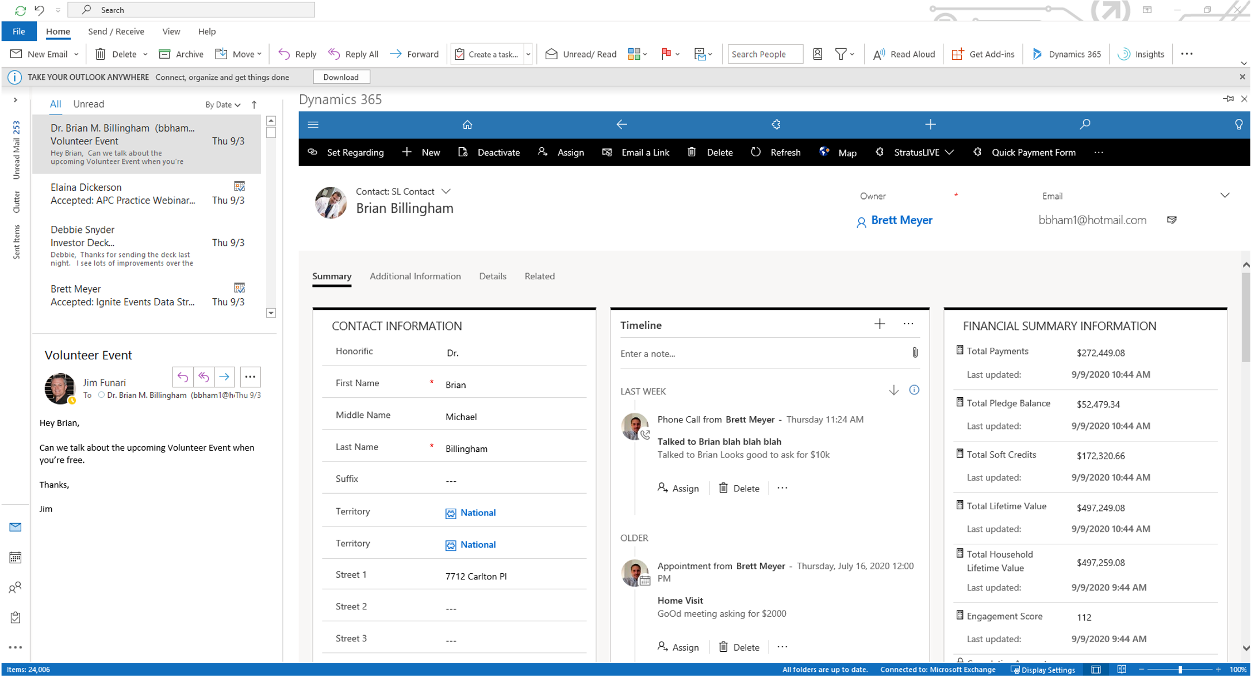Image resolution: width=1251 pixels, height=676 pixels.
Task: Open Insights in the ribbon
Action: [1141, 54]
